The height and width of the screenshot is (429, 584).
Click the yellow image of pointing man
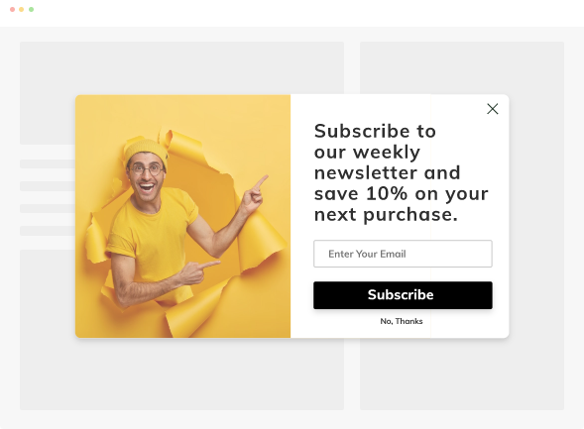[x=182, y=216]
